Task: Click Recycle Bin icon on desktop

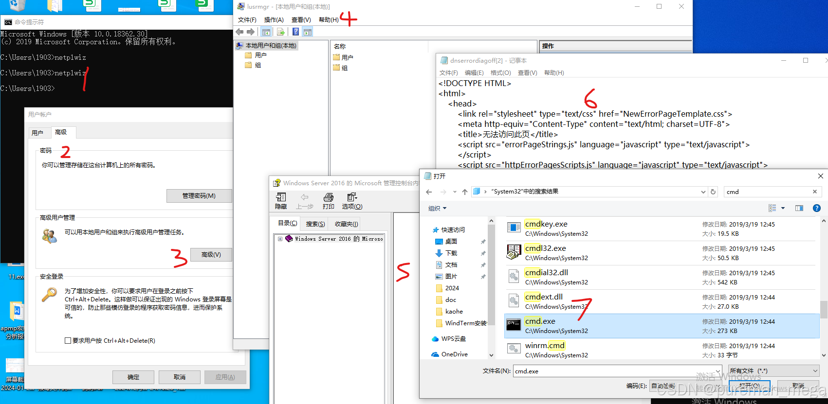Action: (17, 5)
